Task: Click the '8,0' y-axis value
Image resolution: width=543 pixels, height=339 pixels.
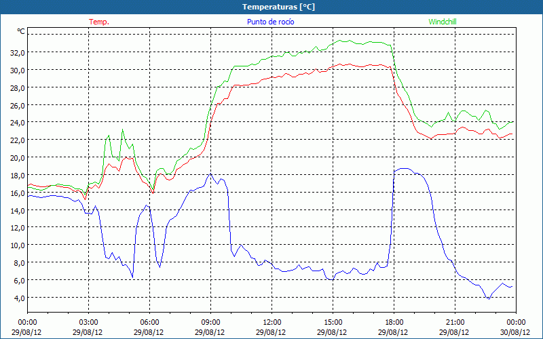Action: point(19,263)
